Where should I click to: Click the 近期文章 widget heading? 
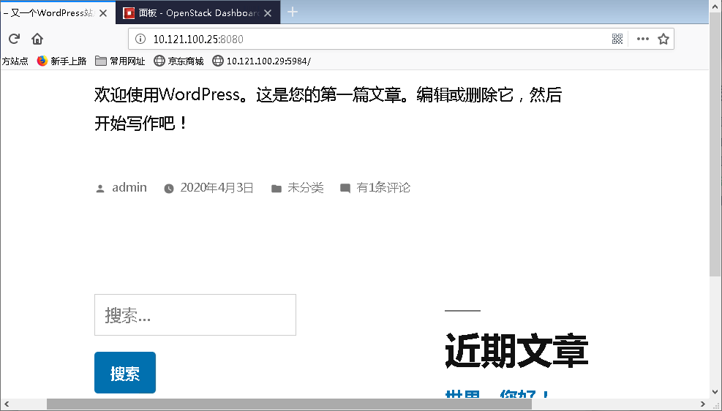[x=516, y=351]
